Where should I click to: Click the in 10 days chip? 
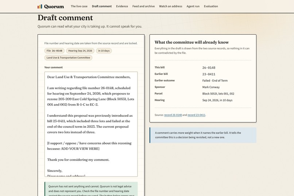[104, 51]
